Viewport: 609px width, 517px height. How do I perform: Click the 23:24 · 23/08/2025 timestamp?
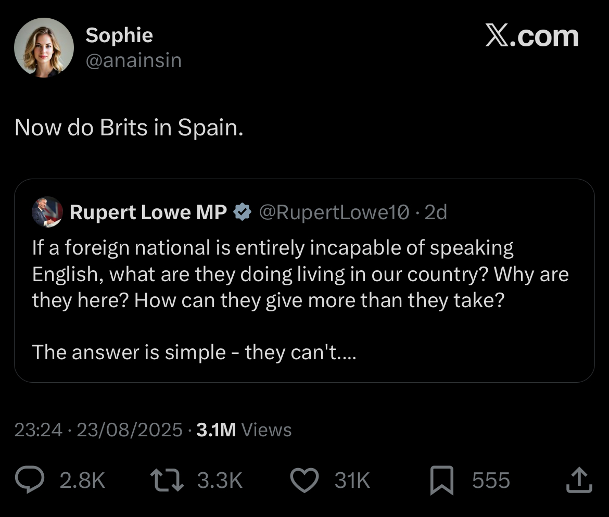tap(98, 430)
